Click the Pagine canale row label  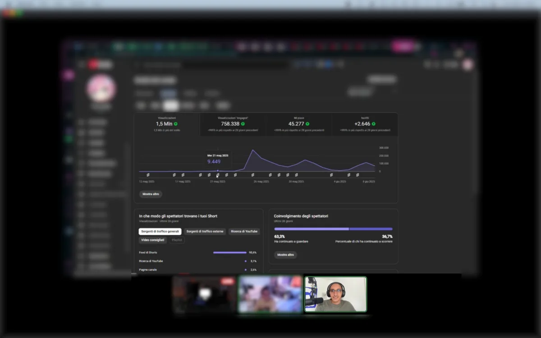pos(148,269)
